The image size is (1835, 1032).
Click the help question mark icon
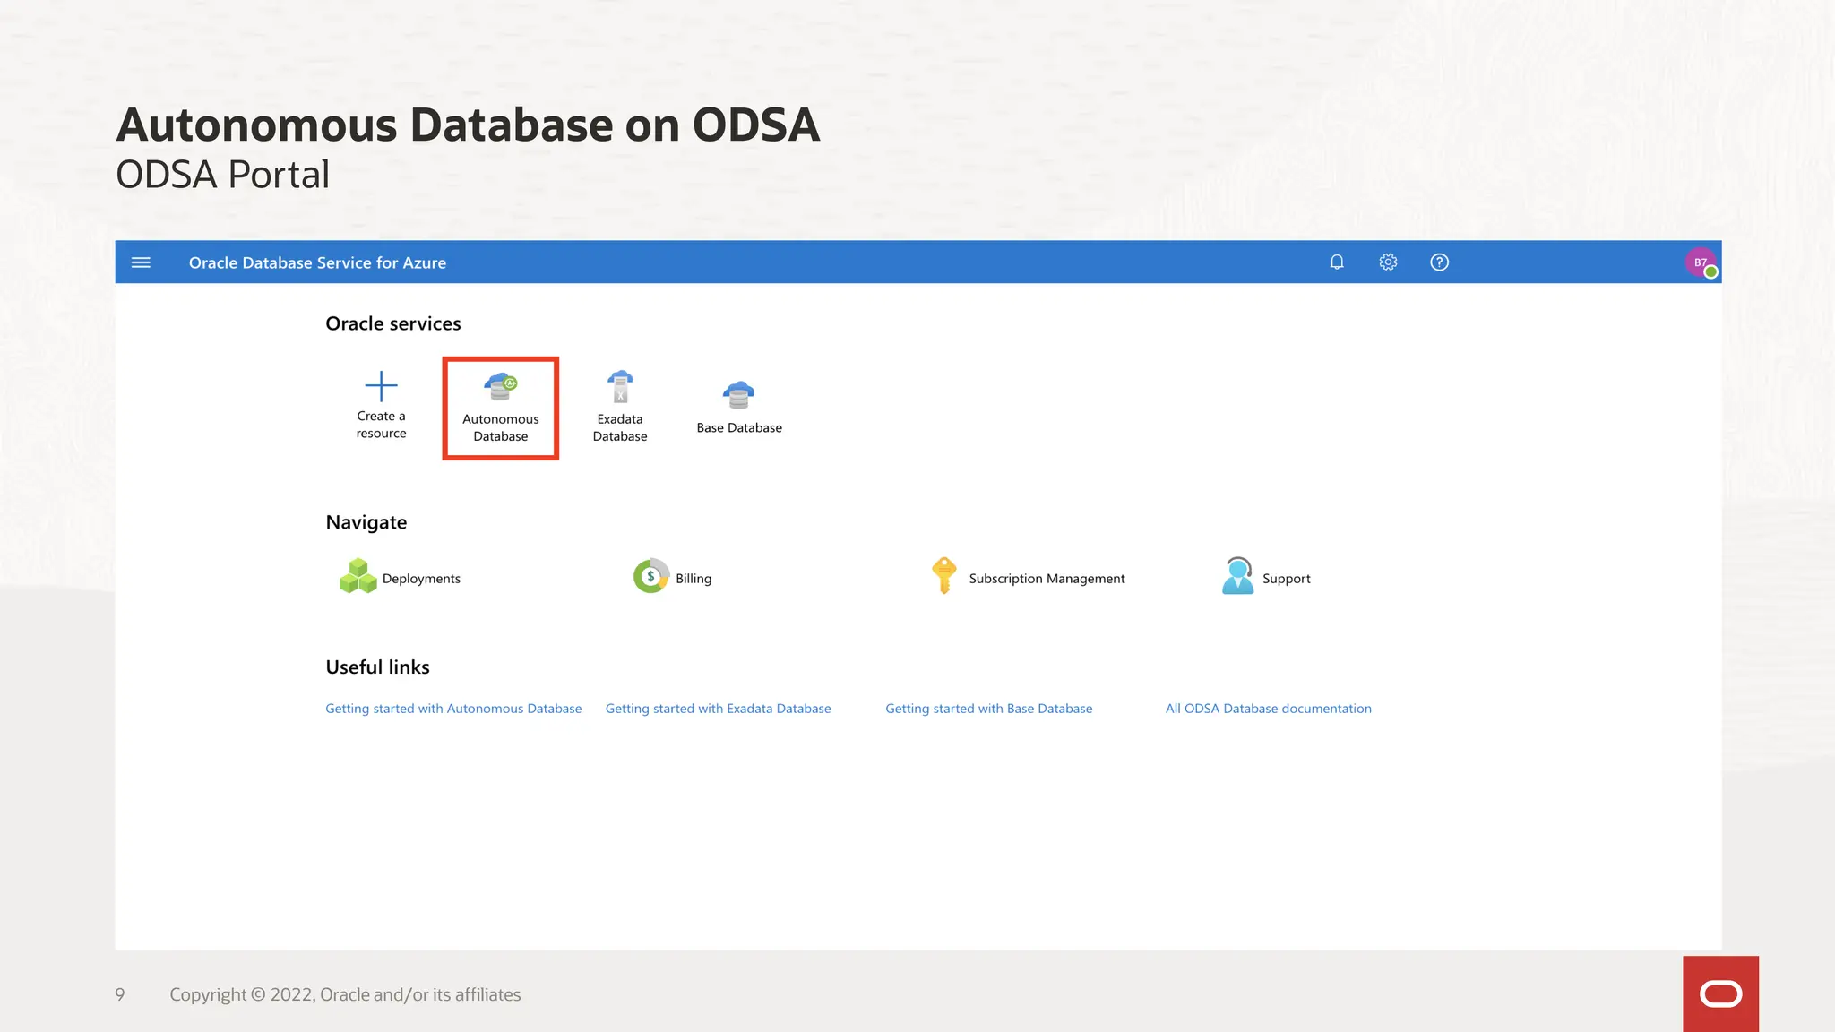(1439, 262)
